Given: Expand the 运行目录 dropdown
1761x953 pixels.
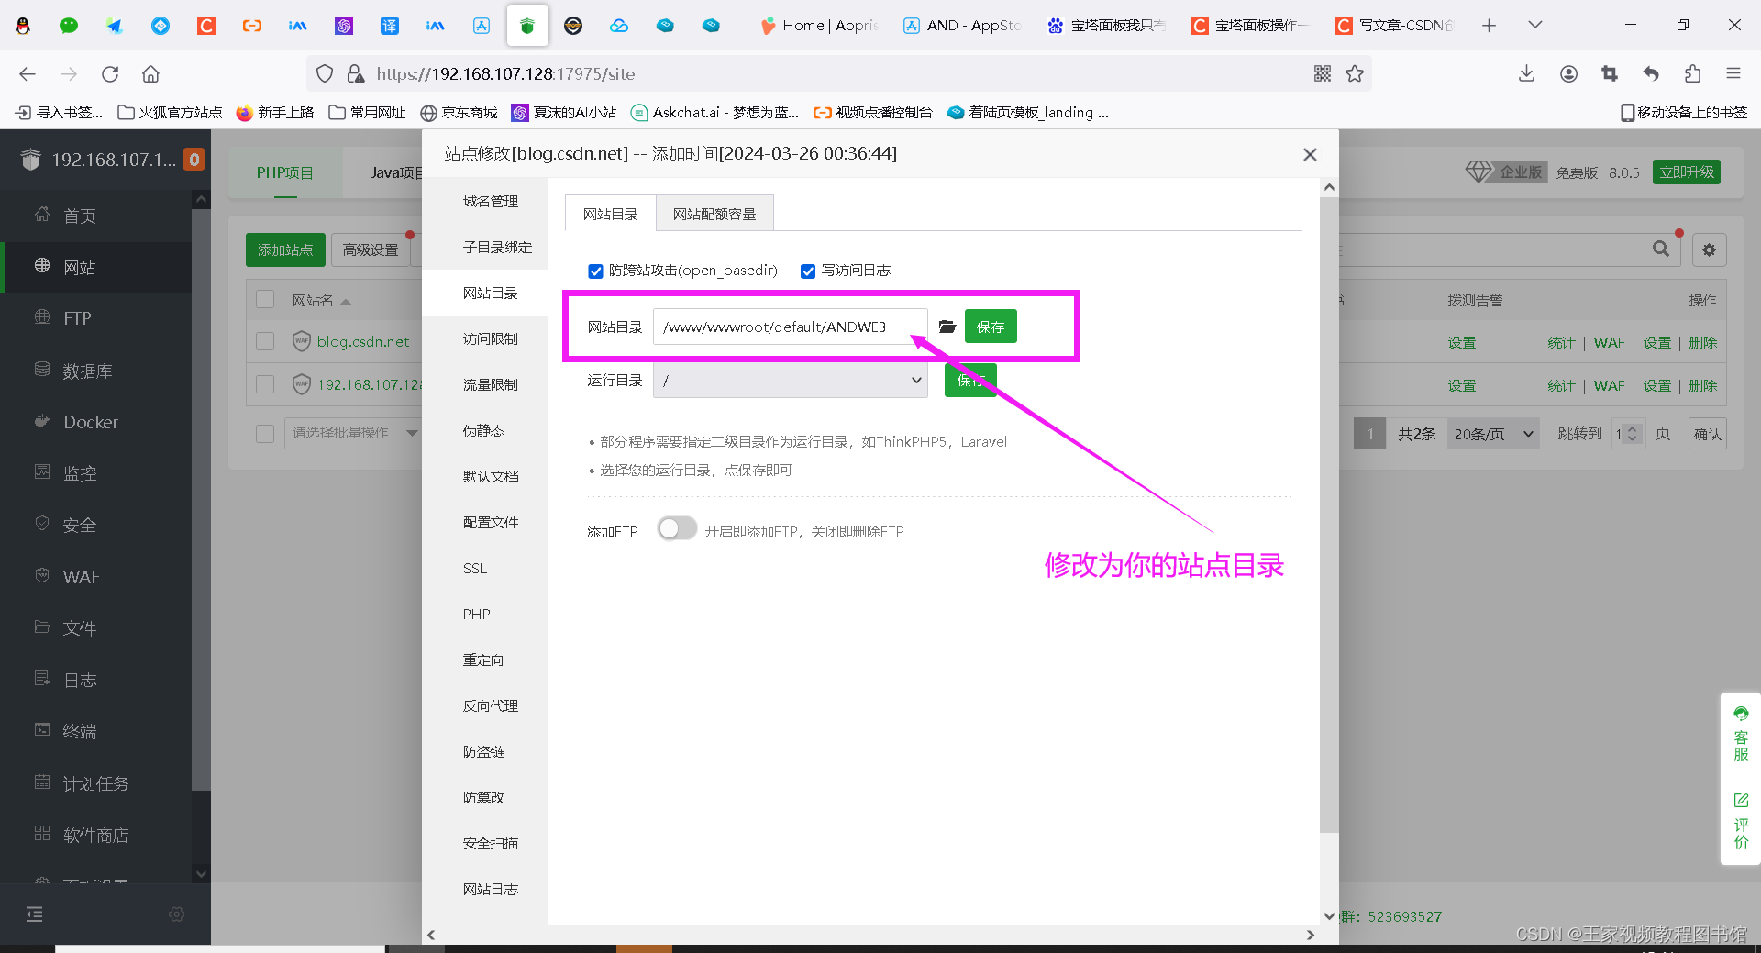Looking at the screenshot, I should pos(790,381).
